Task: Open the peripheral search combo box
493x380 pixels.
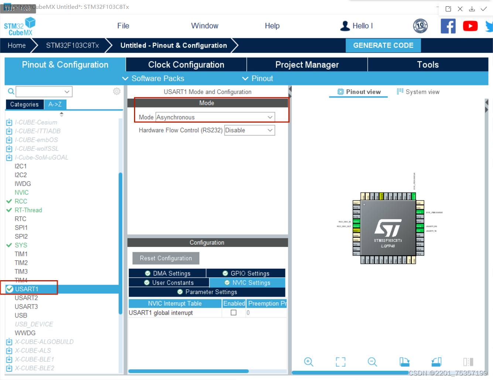Action: [x=44, y=92]
